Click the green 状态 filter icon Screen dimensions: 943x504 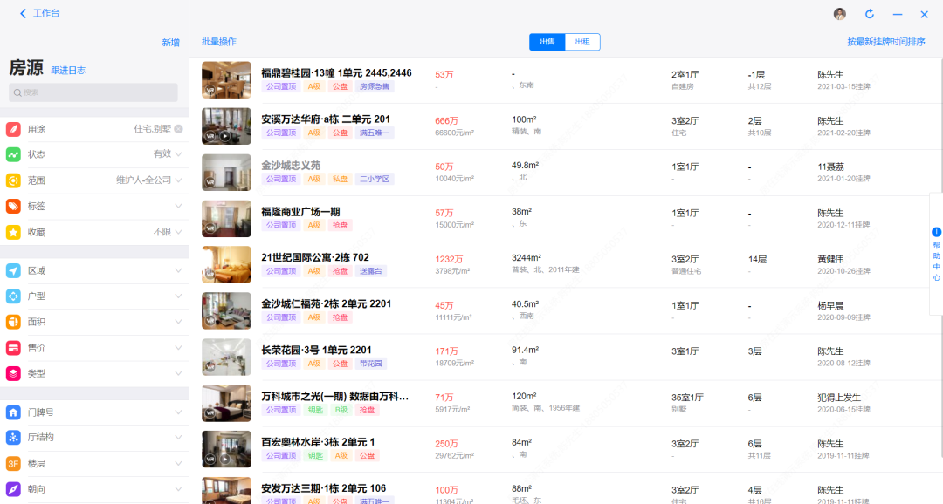tap(13, 154)
